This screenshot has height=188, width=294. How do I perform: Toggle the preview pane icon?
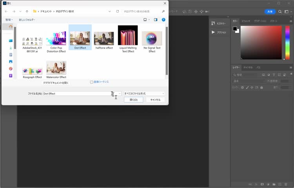point(156,20)
